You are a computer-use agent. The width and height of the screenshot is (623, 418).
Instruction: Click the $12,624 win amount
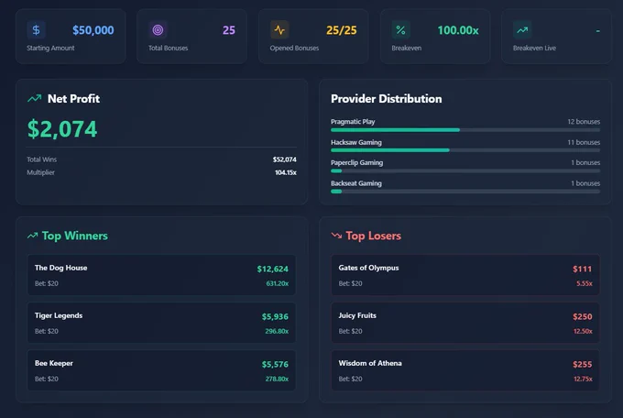(273, 269)
